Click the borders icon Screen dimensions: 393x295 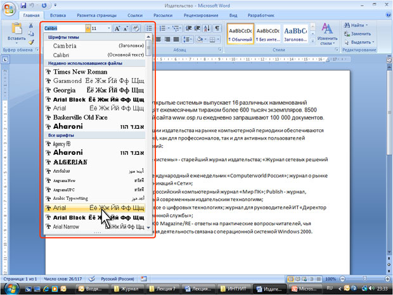point(212,39)
